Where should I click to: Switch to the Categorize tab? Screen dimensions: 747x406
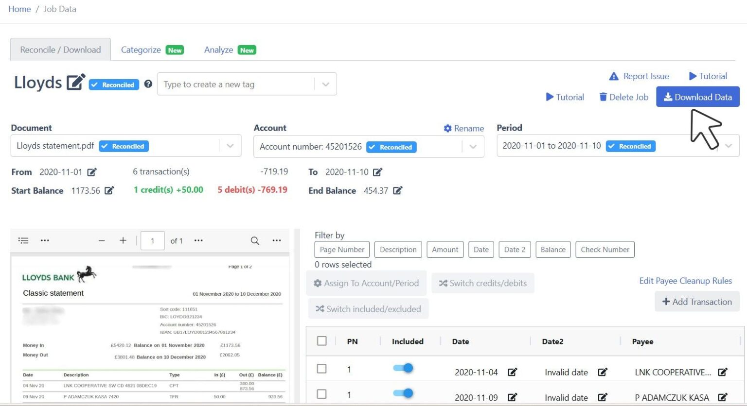(x=141, y=49)
